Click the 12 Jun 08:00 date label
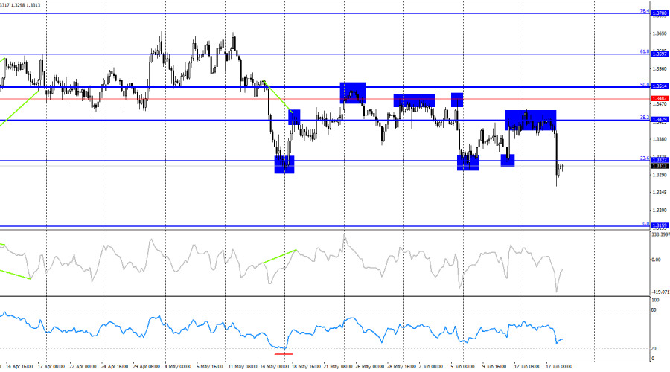 [527, 367]
